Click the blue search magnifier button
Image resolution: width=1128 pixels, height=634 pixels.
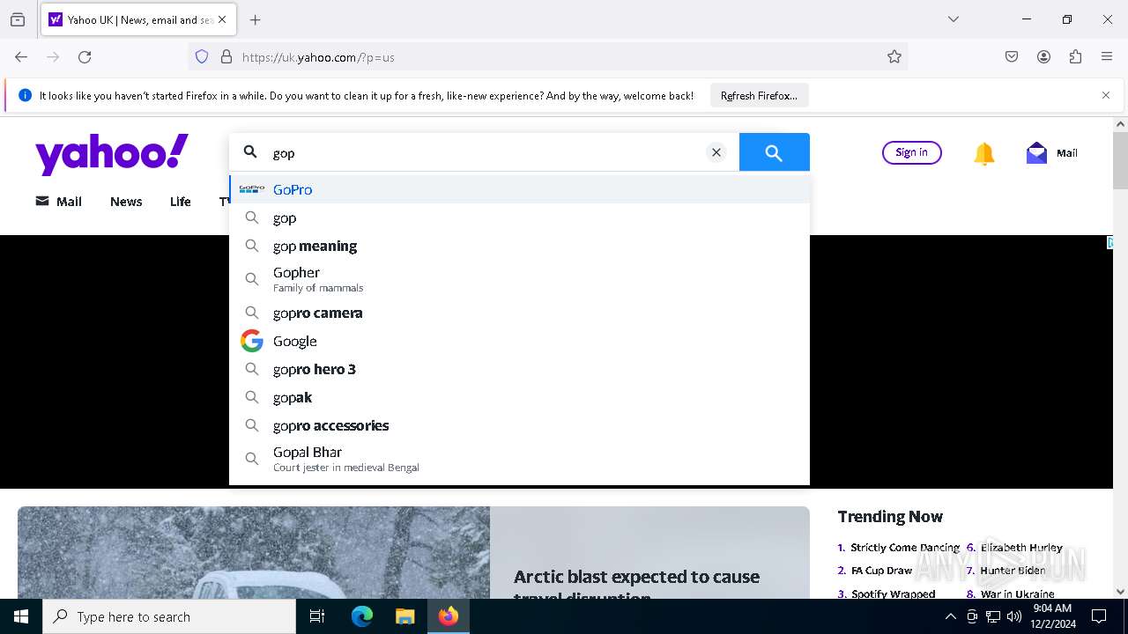coord(774,152)
